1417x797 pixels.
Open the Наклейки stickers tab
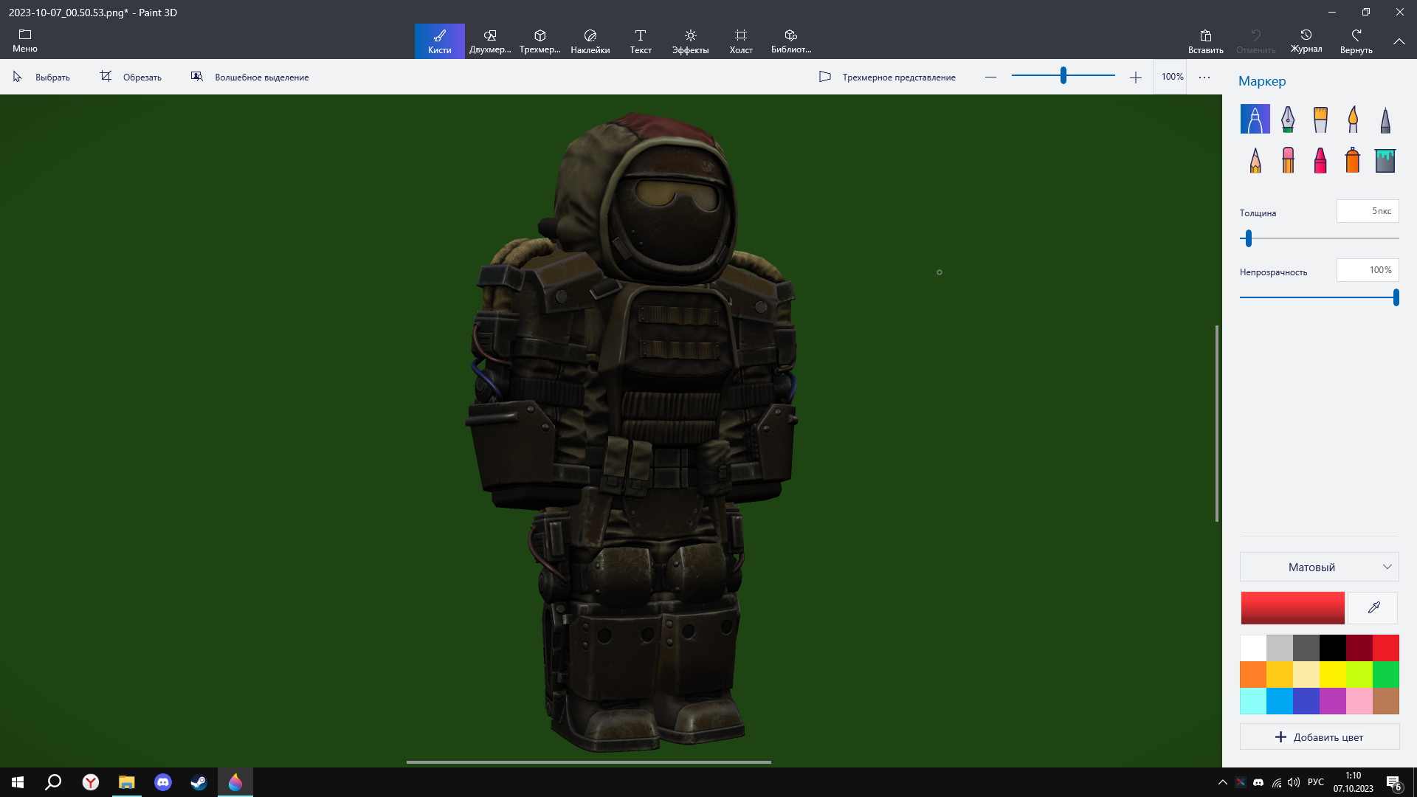(590, 41)
